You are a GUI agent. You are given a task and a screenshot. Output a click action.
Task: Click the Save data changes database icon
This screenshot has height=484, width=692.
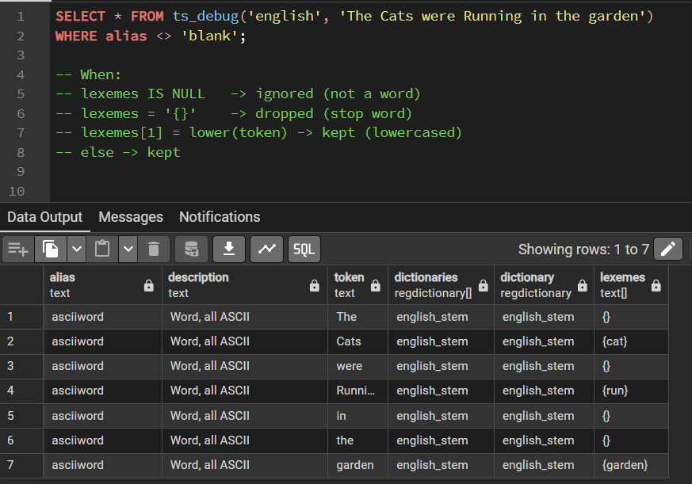point(191,250)
